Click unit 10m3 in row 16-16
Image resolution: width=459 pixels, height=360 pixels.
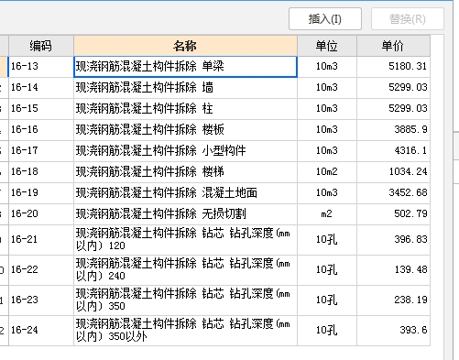[327, 130]
